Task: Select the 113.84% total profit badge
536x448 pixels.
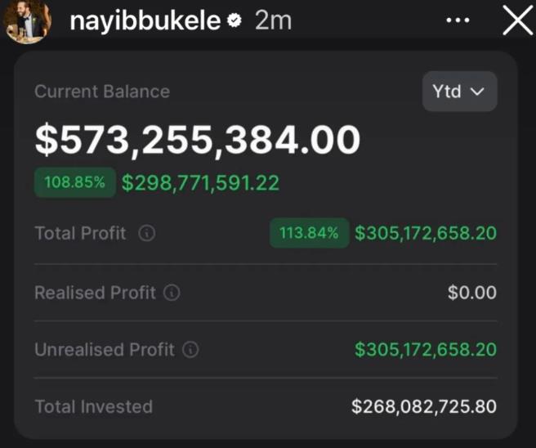Action: (x=310, y=233)
